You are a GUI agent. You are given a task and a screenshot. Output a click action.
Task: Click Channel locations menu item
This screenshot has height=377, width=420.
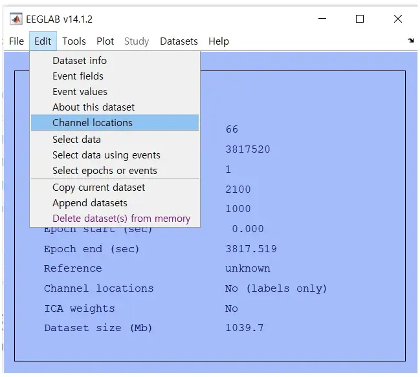(92, 123)
